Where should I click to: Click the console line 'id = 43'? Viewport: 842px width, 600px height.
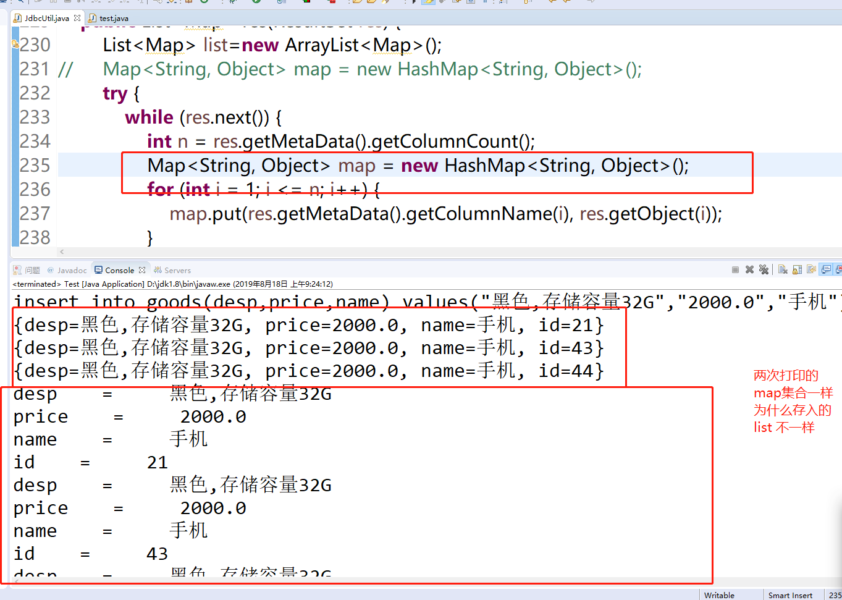tap(91, 554)
